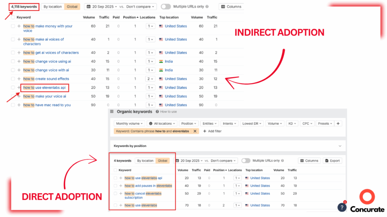Tick checkbox for 'how to add pauses in elevenlabs'
This screenshot has width=387, height=217.
click(x=115, y=186)
